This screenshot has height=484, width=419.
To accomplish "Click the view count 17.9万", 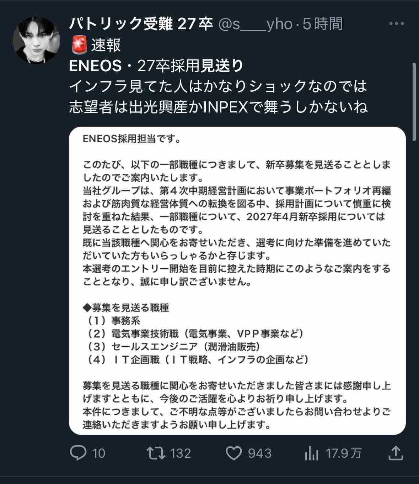I will point(344,453).
